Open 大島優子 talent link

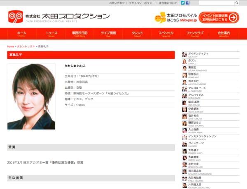coord(193,150)
